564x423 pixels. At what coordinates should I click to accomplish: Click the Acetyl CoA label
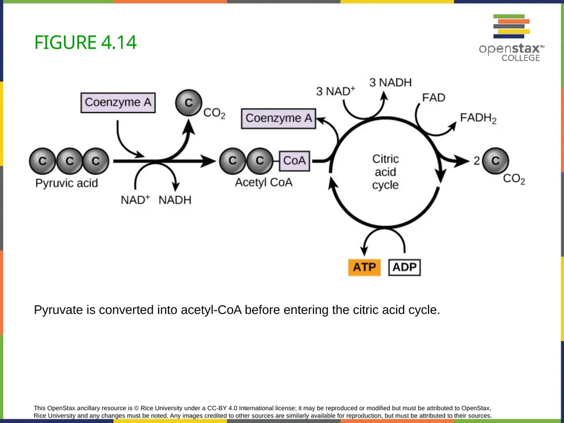point(264,182)
